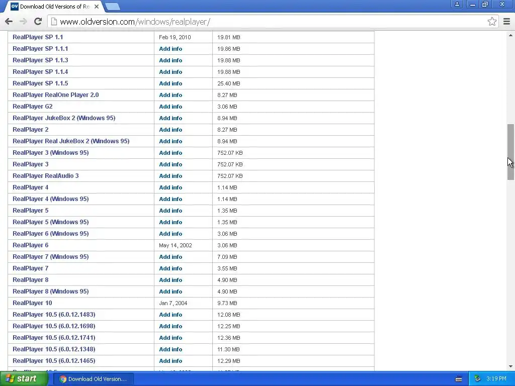Click the scrollbar up arrow
Image resolution: width=515 pixels, height=386 pixels.
(x=510, y=35)
